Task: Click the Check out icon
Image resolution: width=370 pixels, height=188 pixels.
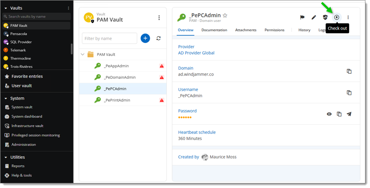Action: click(x=336, y=17)
